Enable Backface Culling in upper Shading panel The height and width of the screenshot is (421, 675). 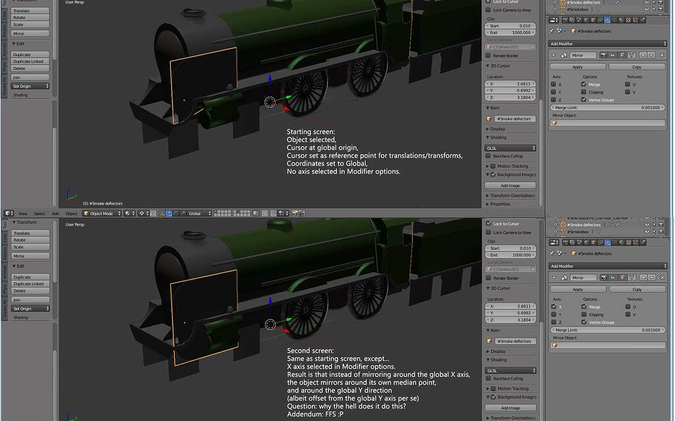(x=488, y=156)
